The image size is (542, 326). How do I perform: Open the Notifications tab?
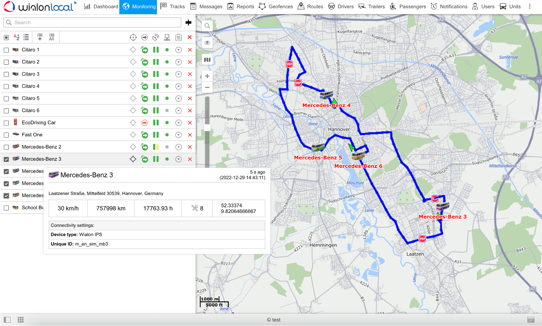point(449,6)
